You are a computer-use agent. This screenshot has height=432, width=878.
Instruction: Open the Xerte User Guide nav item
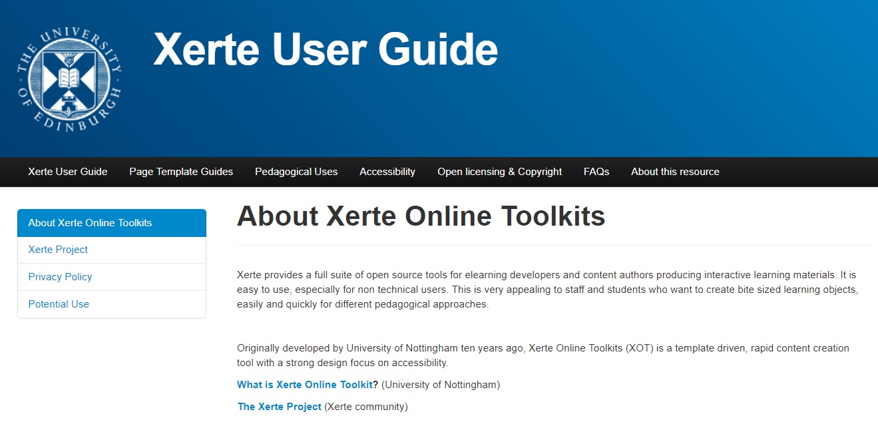pyautogui.click(x=68, y=172)
